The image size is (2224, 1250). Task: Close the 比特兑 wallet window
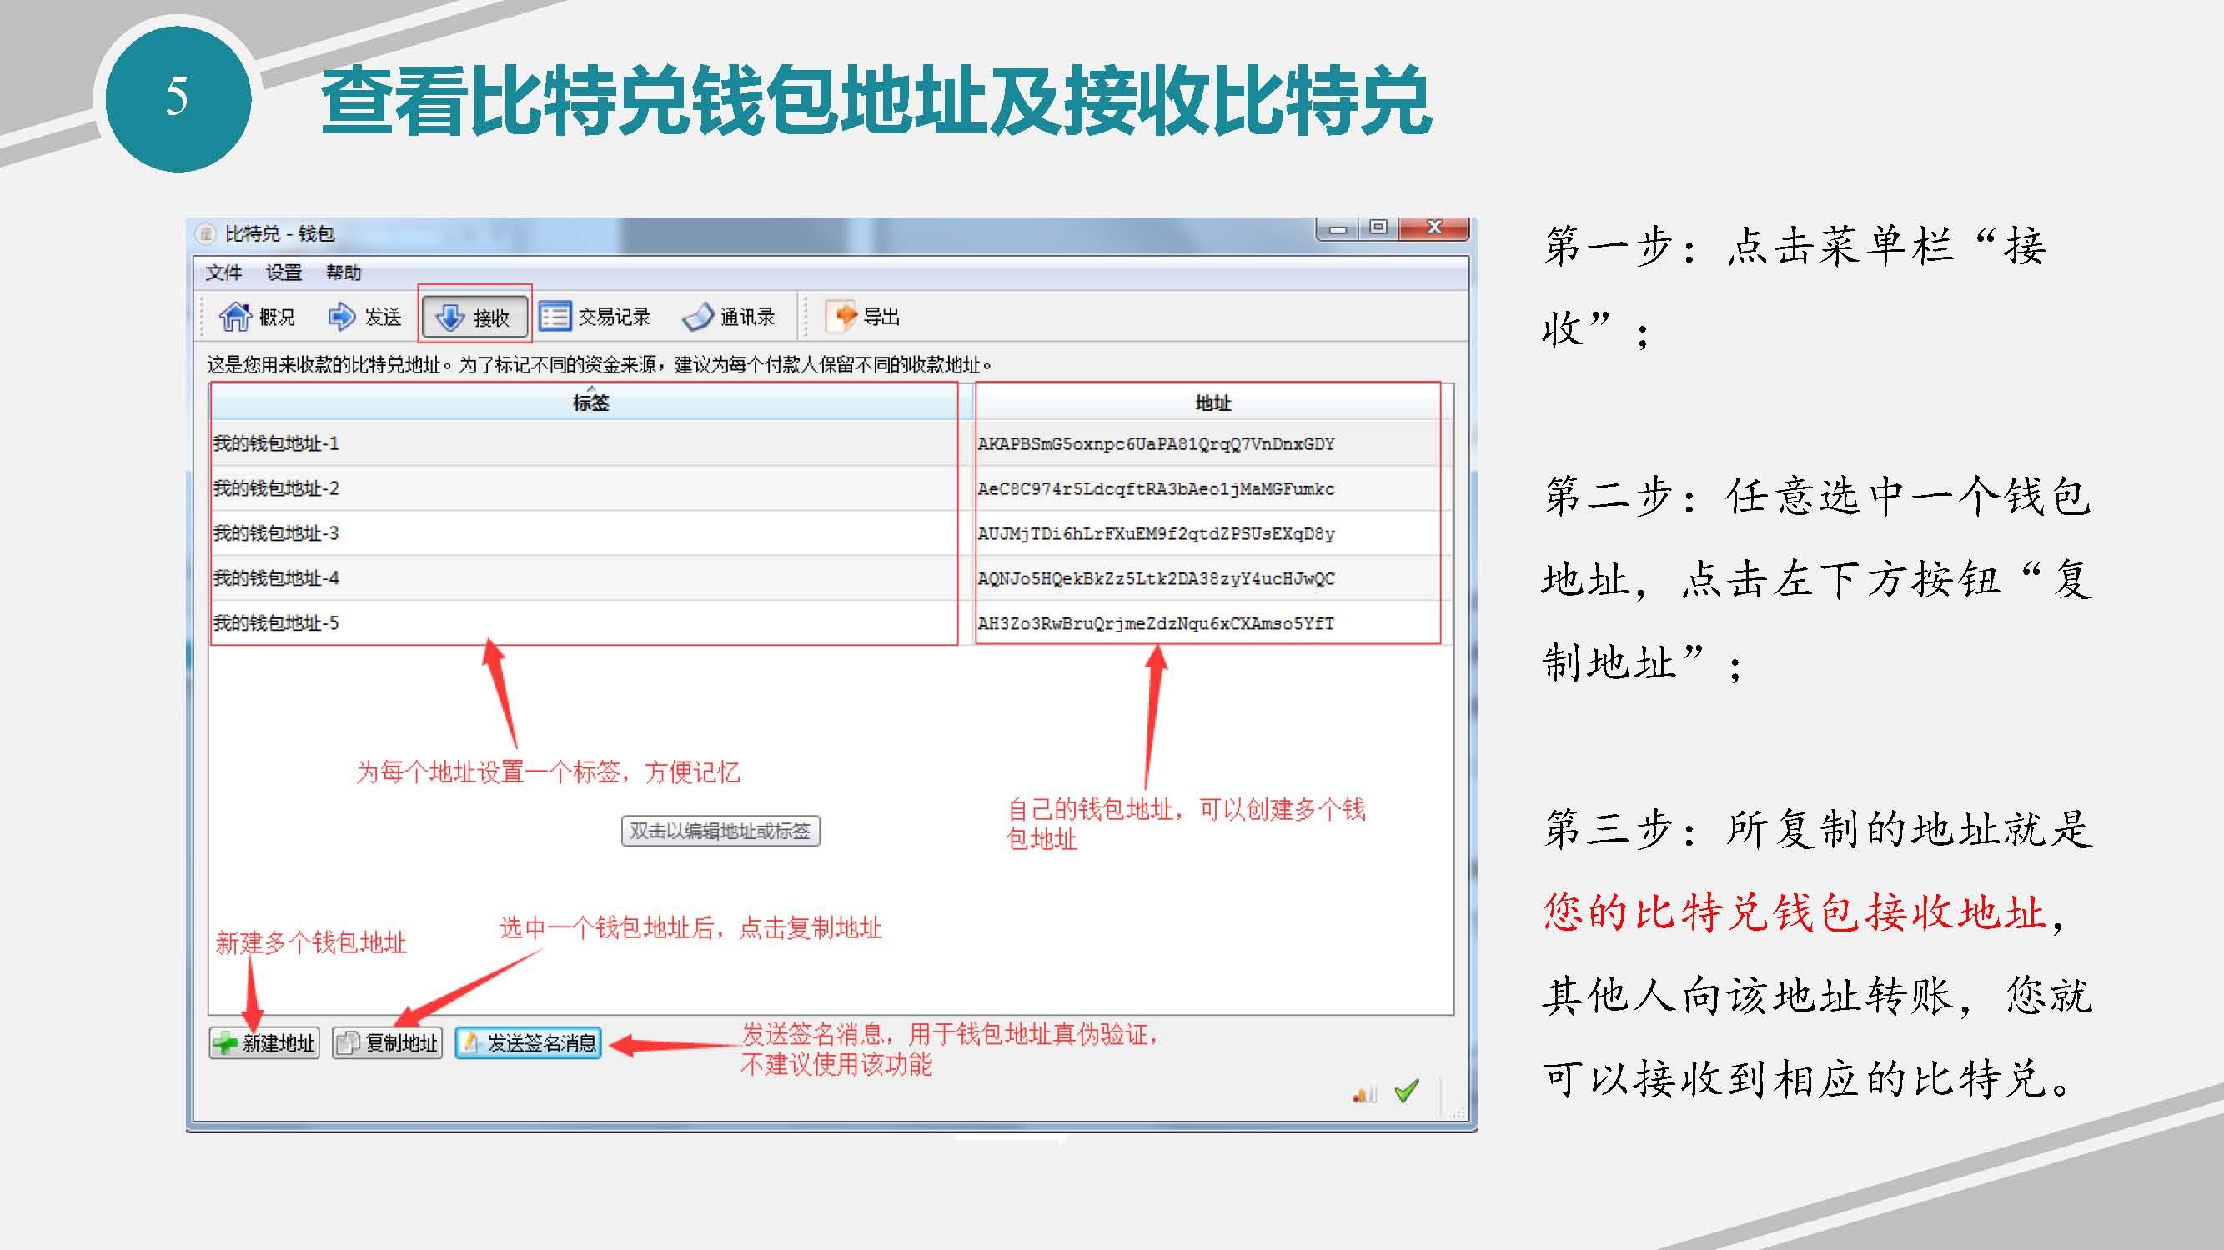[1434, 227]
